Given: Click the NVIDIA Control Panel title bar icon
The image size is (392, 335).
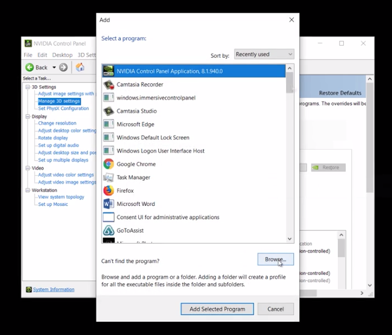Looking at the screenshot, I should click(28, 43).
